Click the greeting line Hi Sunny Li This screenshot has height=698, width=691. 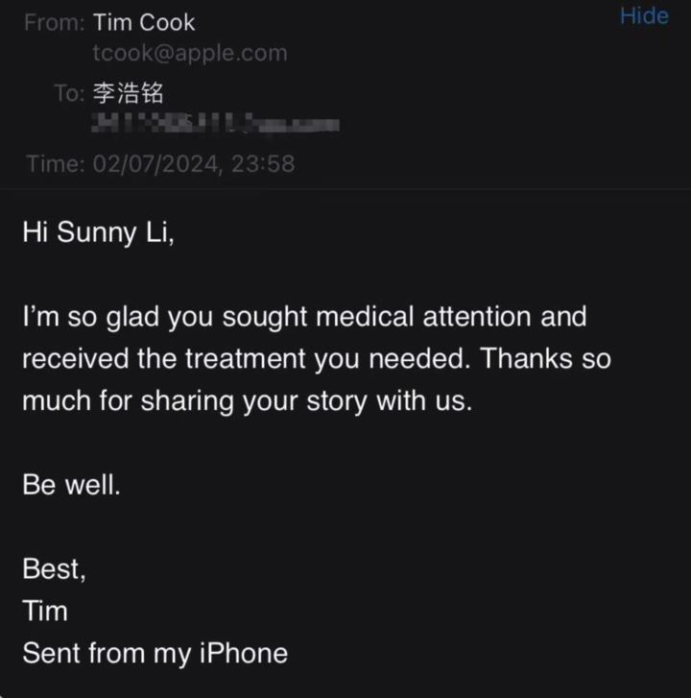[98, 233]
